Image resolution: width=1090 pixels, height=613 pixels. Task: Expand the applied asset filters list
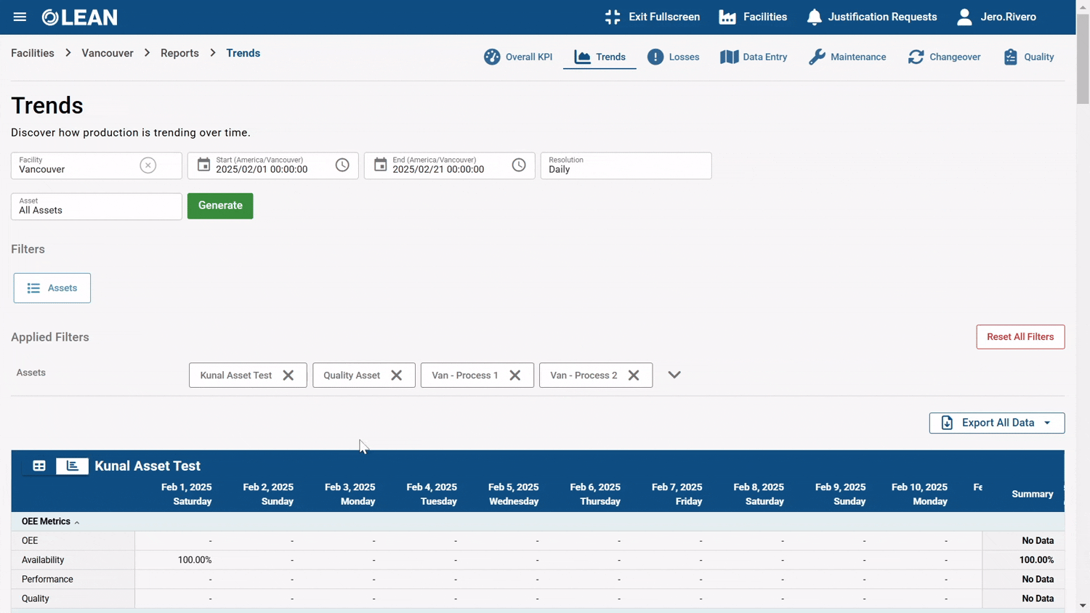(674, 375)
